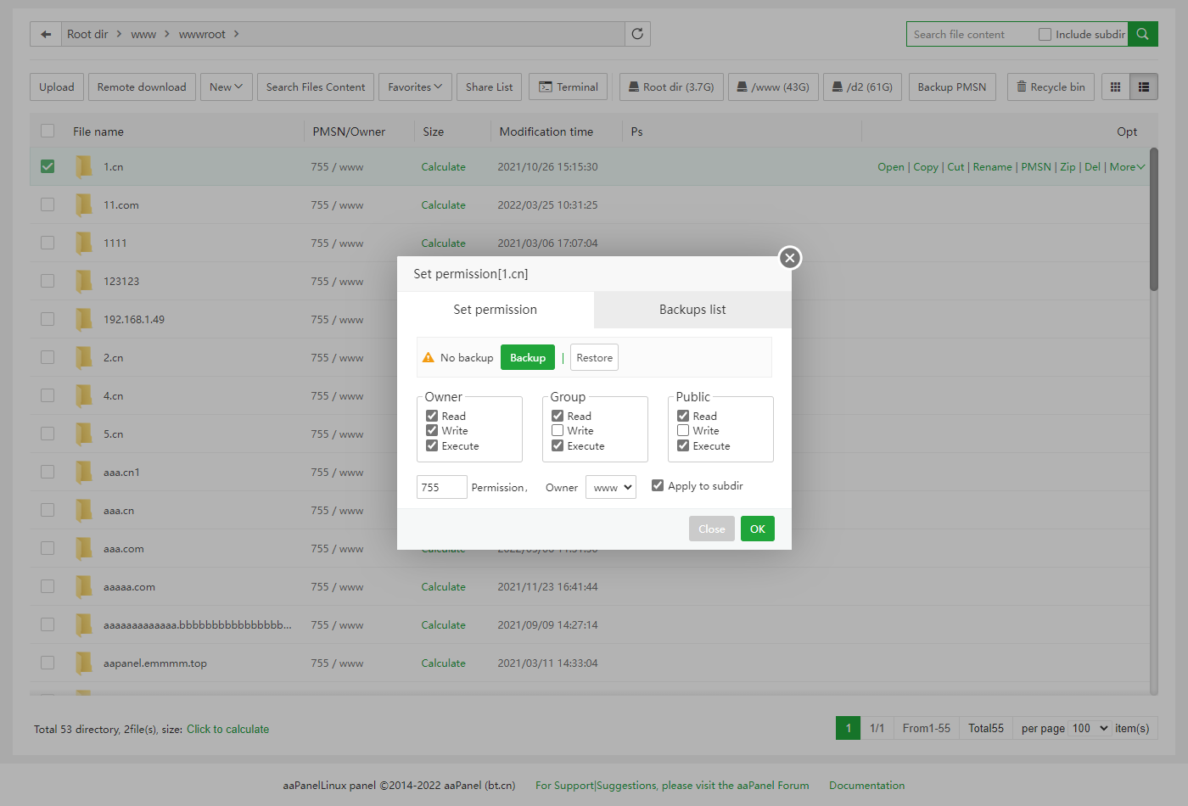Viewport: 1188px width, 806px height.
Task: Click the 755 permission input field
Action: pyautogui.click(x=441, y=487)
